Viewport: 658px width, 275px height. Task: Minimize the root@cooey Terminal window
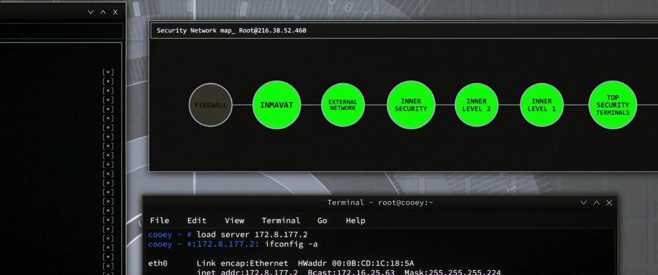tap(583, 203)
